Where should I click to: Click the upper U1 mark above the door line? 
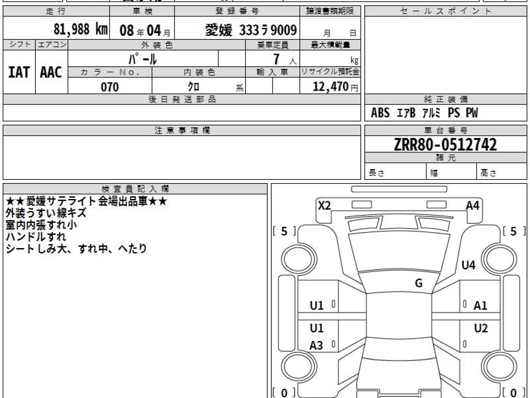[x=316, y=306]
